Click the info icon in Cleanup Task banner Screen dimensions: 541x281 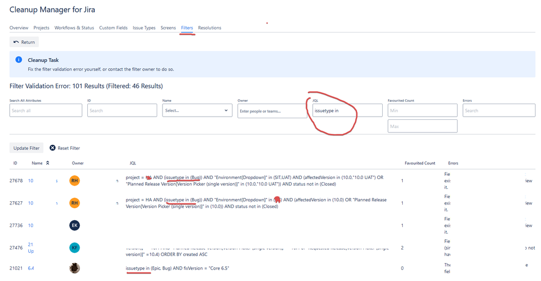[x=18, y=60]
